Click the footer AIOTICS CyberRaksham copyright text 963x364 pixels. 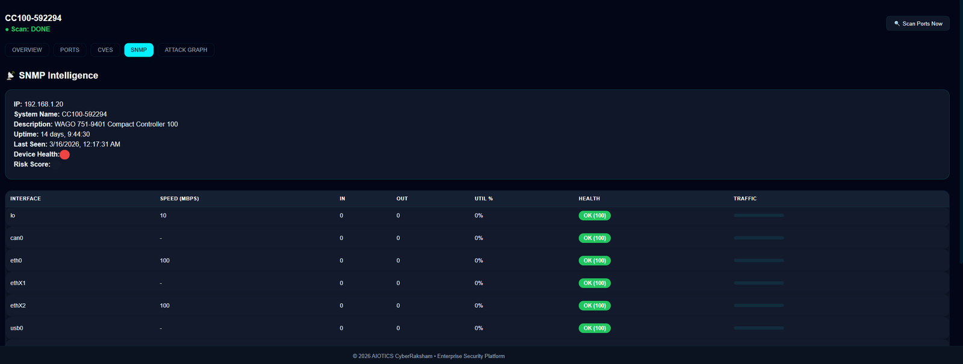coord(429,356)
